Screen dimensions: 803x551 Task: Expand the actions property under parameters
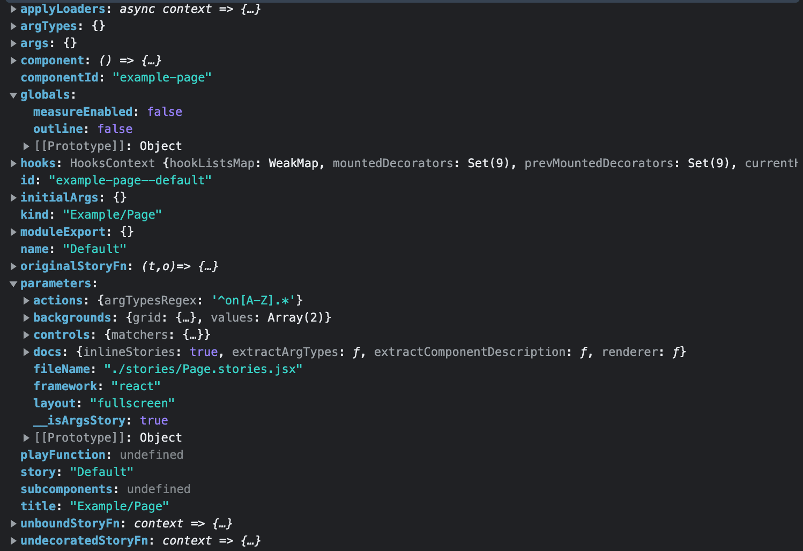coord(26,300)
